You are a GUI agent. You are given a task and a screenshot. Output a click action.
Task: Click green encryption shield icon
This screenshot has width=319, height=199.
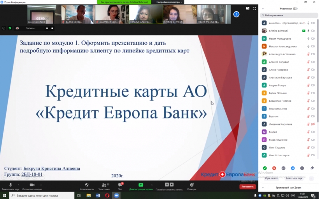click(x=10, y=28)
